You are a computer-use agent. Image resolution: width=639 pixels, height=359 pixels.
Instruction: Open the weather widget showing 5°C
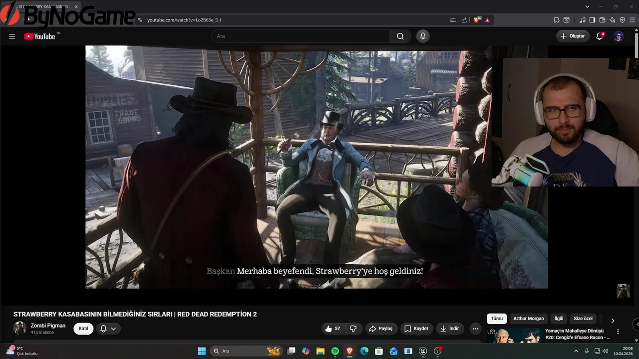21,351
